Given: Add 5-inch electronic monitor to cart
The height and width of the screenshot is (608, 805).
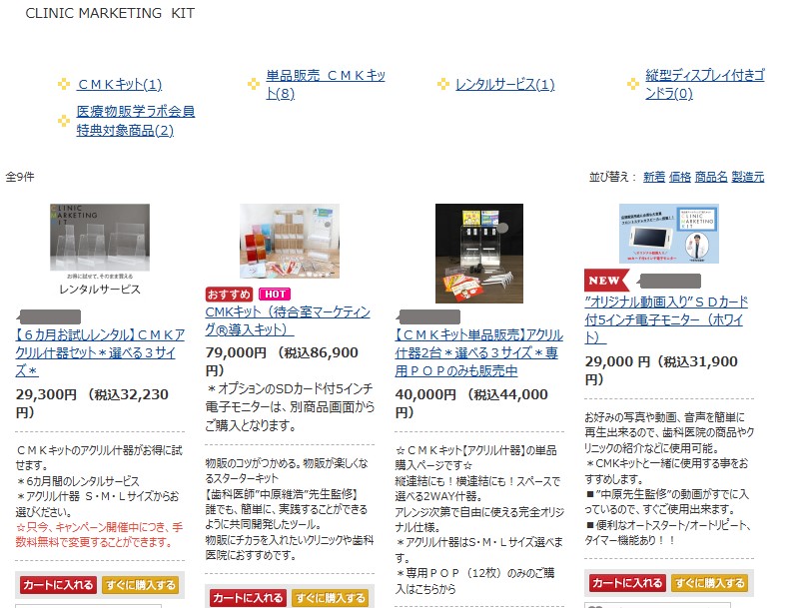Looking at the screenshot, I should (627, 583).
